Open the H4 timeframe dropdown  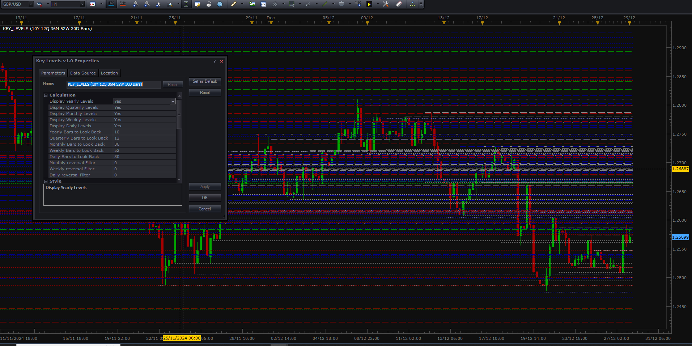pyautogui.click(x=68, y=4)
